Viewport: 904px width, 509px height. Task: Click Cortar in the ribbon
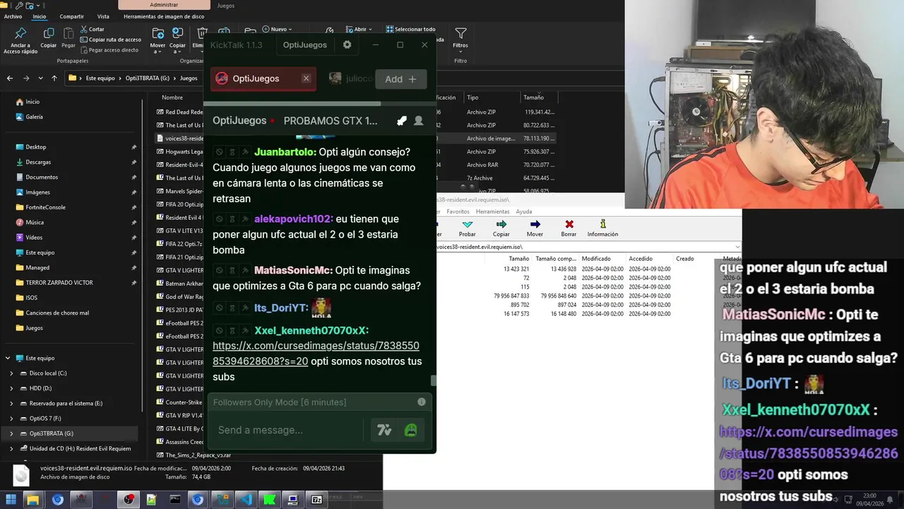click(93, 29)
